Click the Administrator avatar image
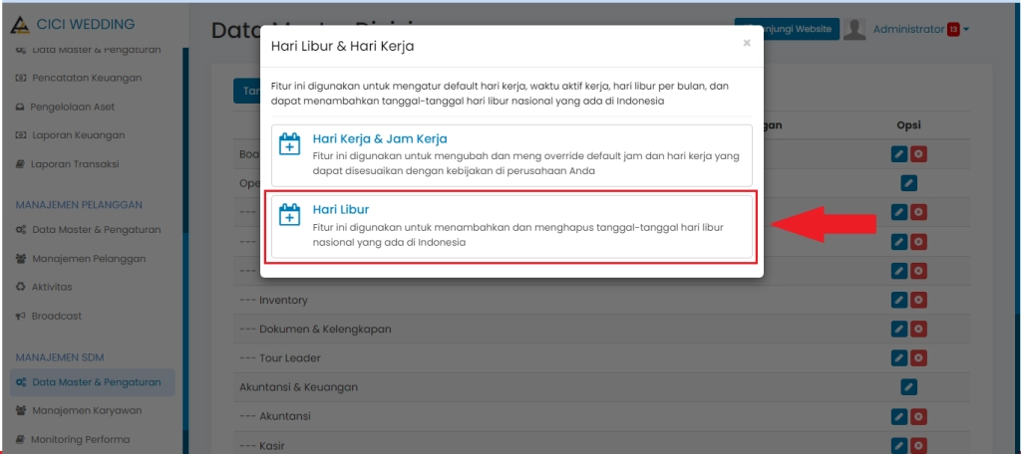1021x454 pixels. (x=854, y=29)
